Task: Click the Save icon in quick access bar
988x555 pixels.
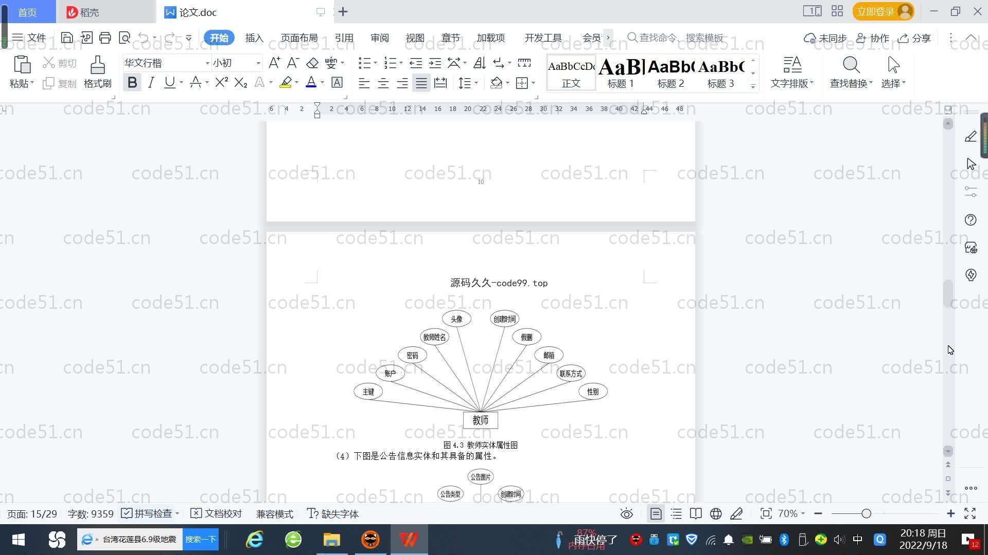Action: point(66,38)
